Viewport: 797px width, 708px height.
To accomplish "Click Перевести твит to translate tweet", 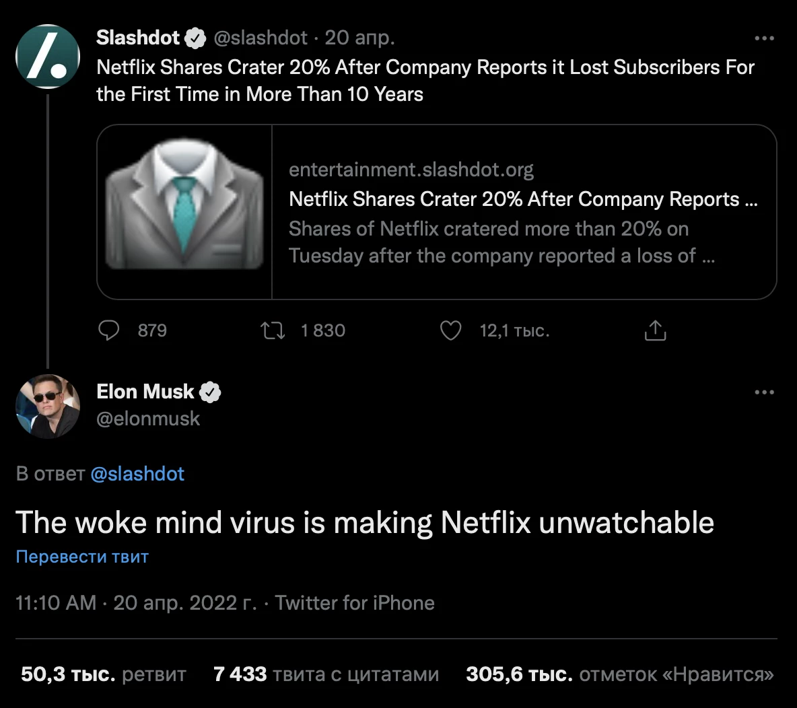I will [82, 557].
